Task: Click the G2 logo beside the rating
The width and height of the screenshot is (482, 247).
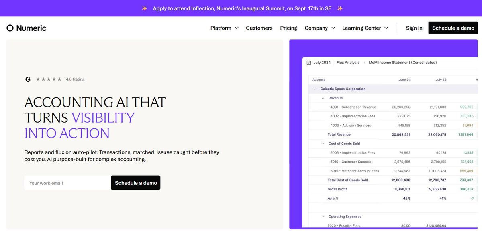Action: [x=28, y=79]
